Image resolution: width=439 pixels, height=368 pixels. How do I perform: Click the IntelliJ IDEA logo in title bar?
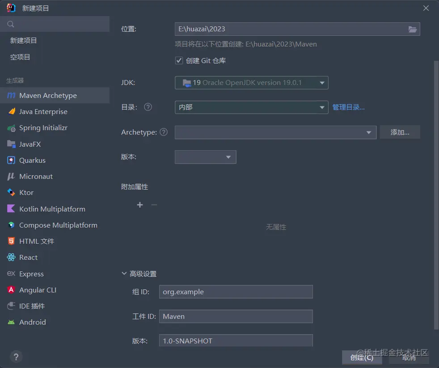point(11,8)
